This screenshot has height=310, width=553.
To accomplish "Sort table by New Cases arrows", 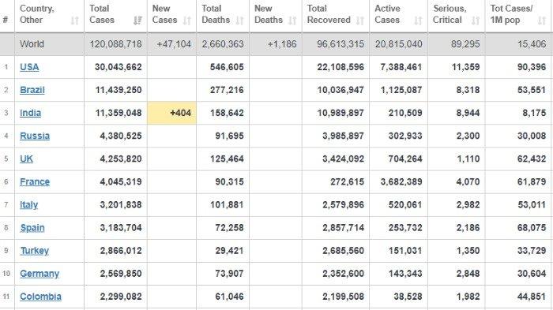I will pyautogui.click(x=187, y=21).
